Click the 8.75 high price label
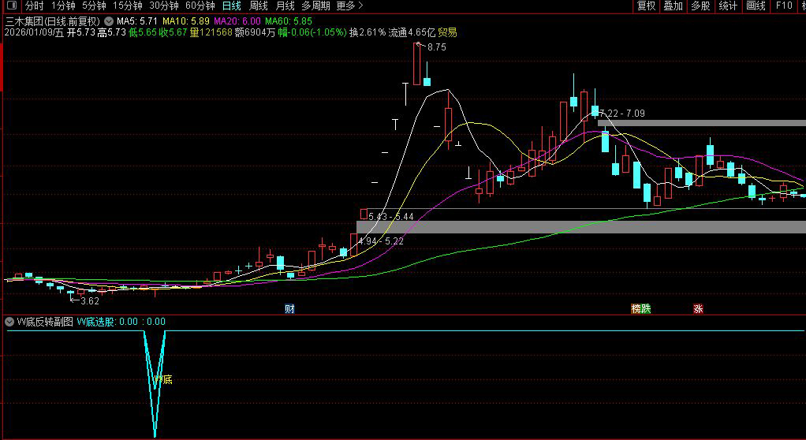The image size is (806, 440). 436,47
